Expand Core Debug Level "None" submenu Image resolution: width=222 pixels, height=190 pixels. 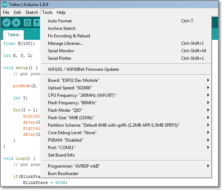(x=126, y=133)
